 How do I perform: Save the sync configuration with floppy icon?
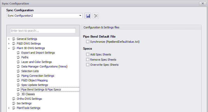coord(88,16)
